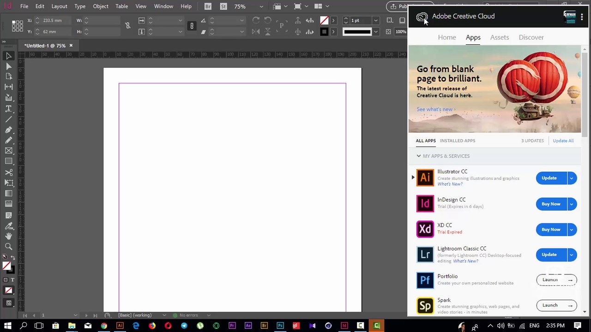Image resolution: width=591 pixels, height=332 pixels.
Task: Select the Note tool
Action: click(x=9, y=215)
